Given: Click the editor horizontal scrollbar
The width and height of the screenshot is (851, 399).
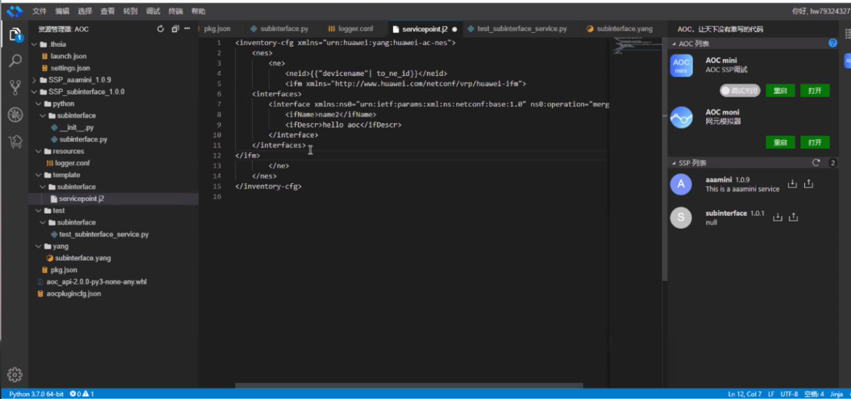Looking at the screenshot, I should coord(408,386).
